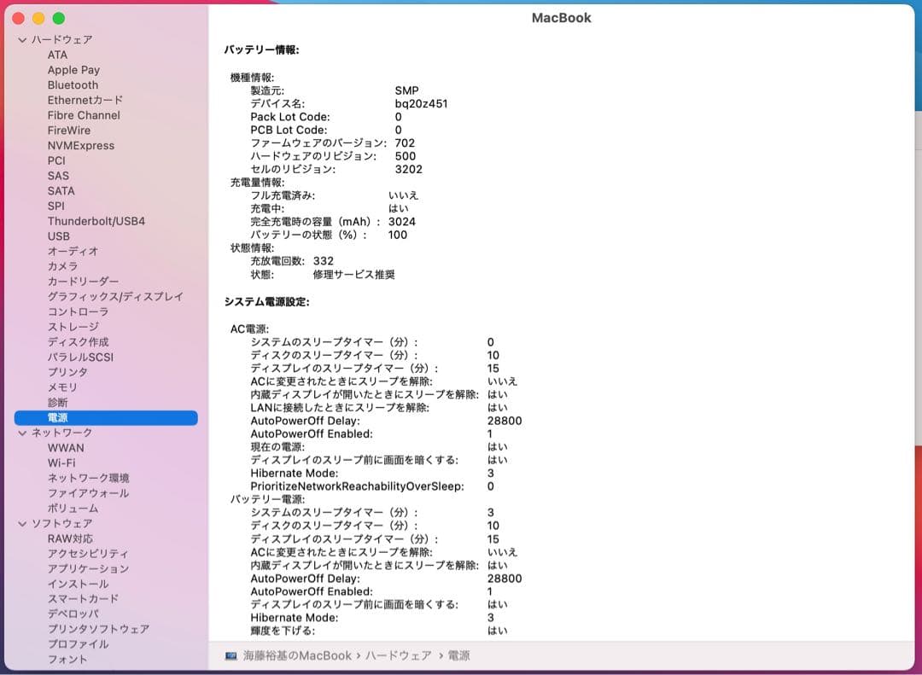Open the USB device list
The width and height of the screenshot is (922, 675).
pos(57,236)
